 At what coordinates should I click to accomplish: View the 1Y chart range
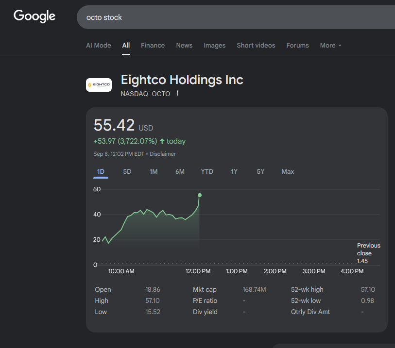tap(234, 172)
